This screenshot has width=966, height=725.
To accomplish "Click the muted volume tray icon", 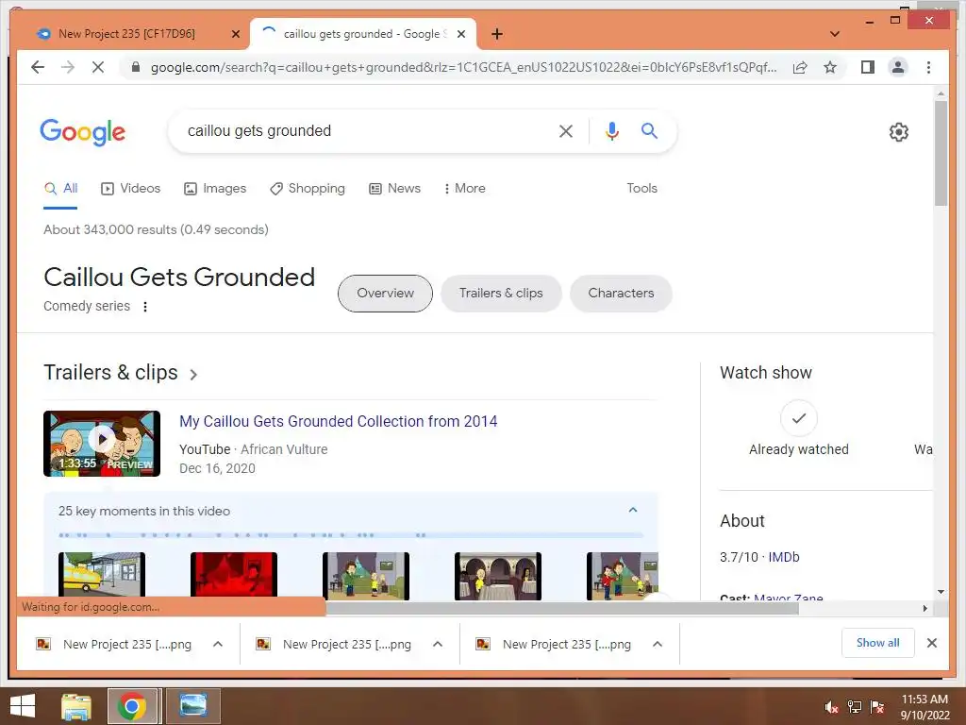I will (x=832, y=707).
